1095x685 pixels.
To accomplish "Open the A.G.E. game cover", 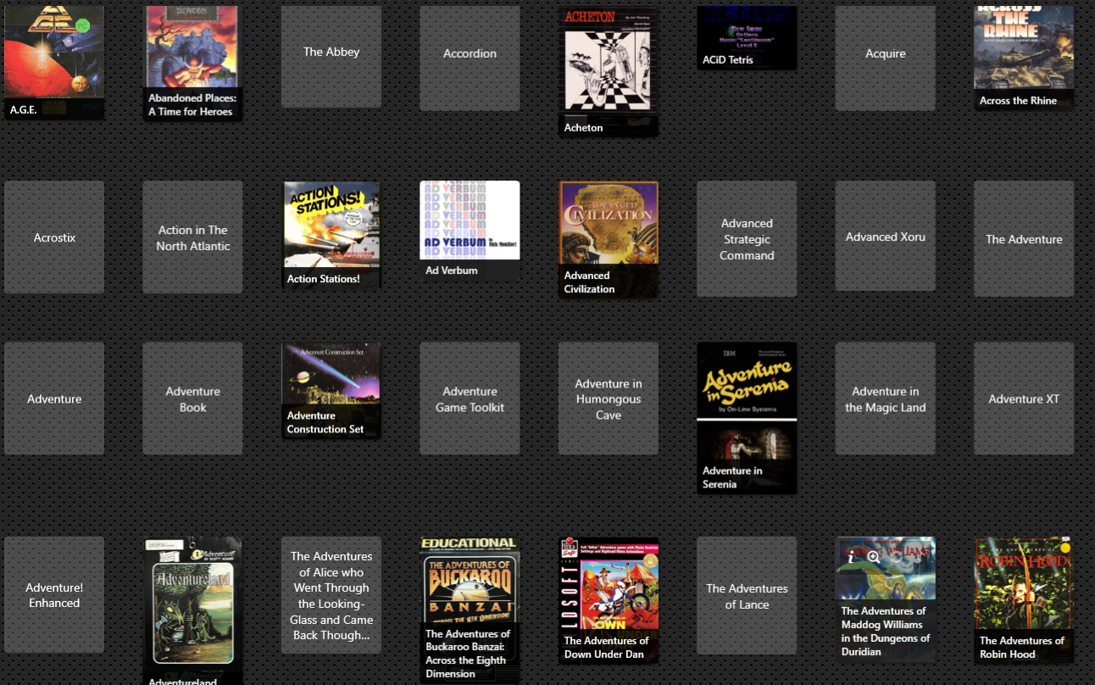I will click(54, 64).
